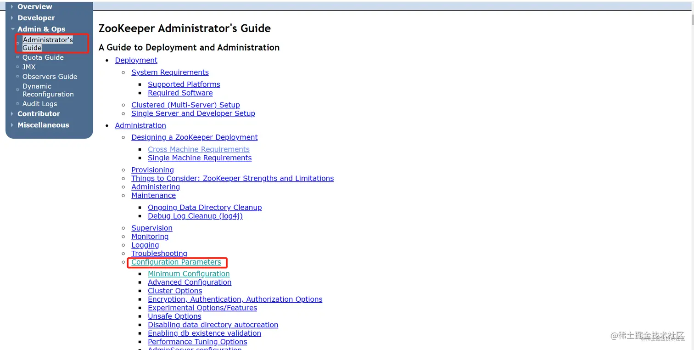Open Disabling data directory autocreation link
This screenshot has width=694, height=350.
(213, 325)
